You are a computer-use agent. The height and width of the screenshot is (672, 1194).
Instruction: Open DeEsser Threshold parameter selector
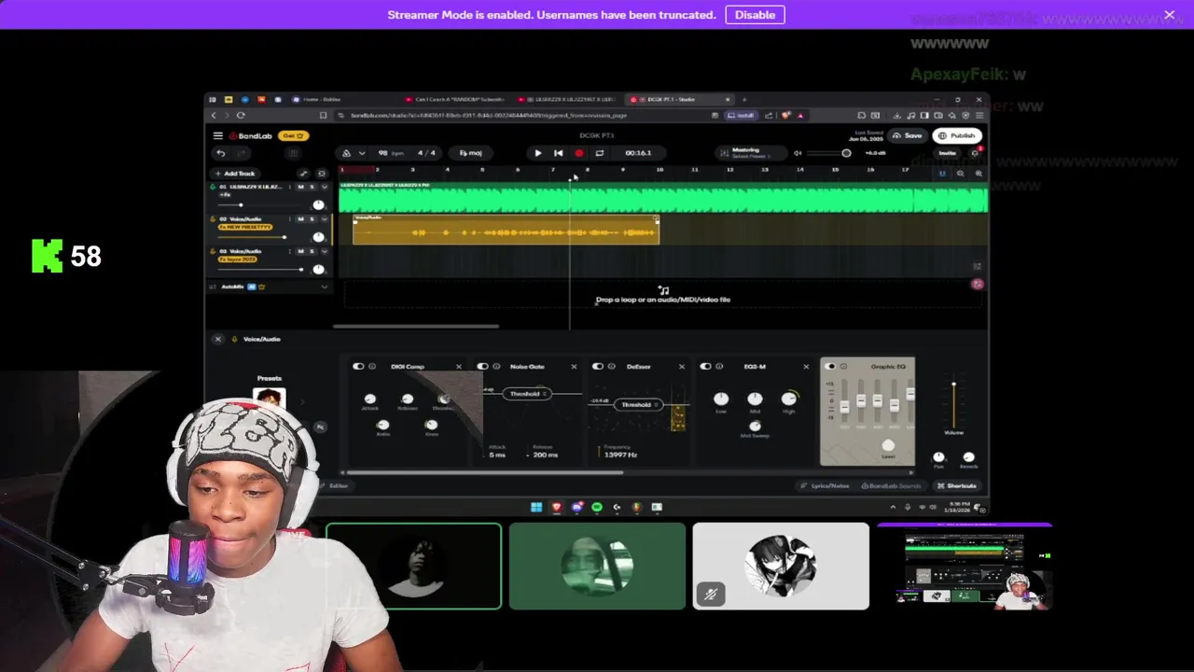[639, 405]
